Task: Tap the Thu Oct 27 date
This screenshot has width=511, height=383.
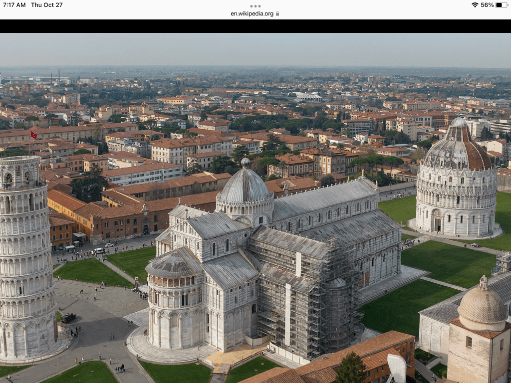Action: click(47, 5)
